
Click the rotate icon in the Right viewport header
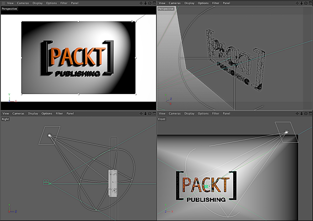click(150, 113)
